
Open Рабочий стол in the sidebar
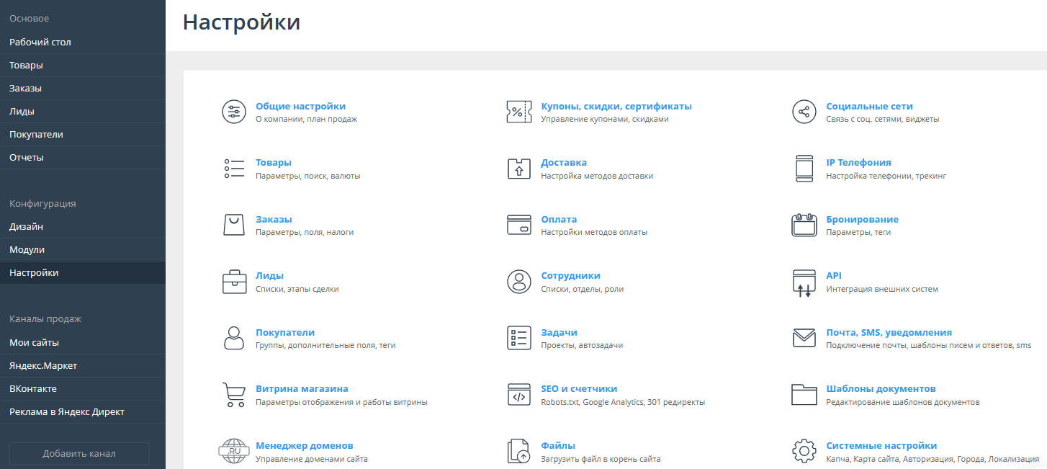click(40, 42)
